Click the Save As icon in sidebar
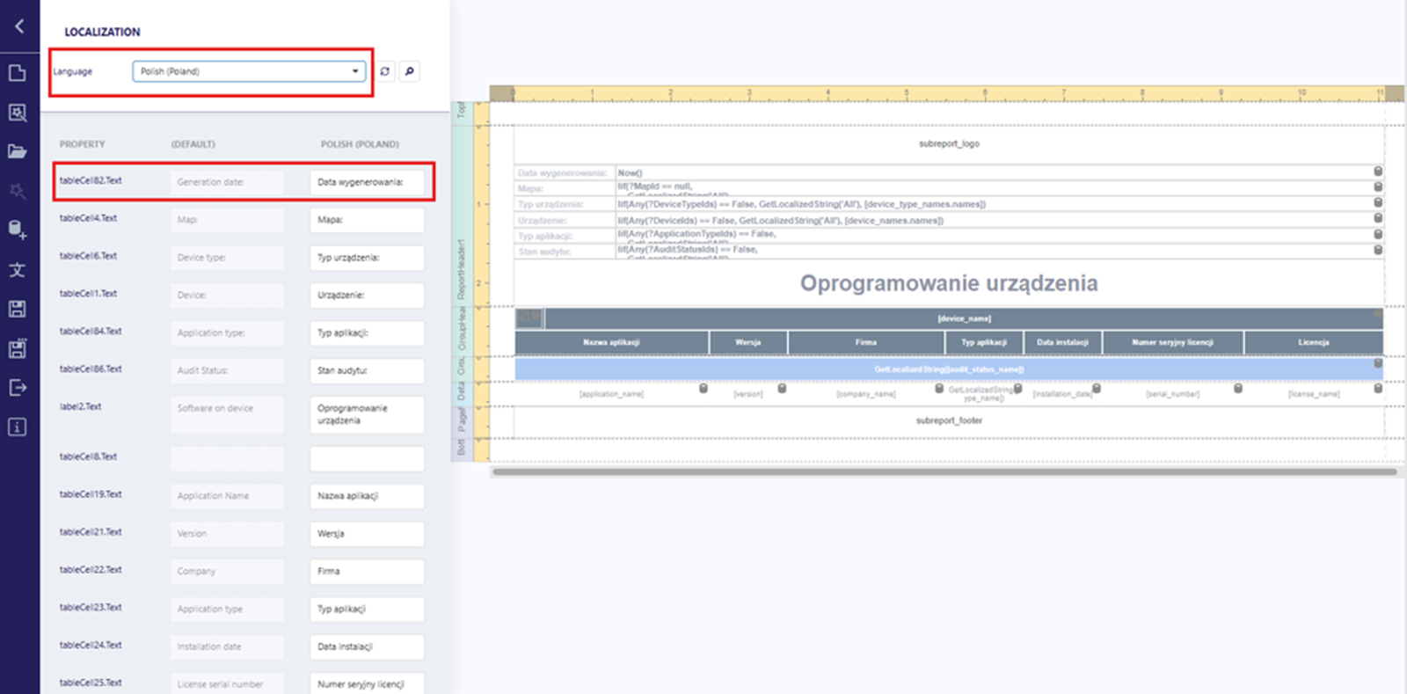 [18, 348]
